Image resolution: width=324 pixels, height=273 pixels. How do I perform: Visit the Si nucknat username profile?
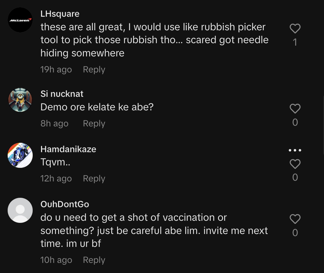click(62, 94)
